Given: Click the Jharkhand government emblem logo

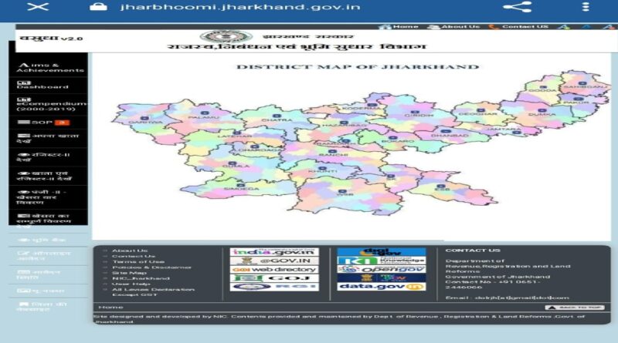Looking at the screenshot, I should tap(215, 35).
